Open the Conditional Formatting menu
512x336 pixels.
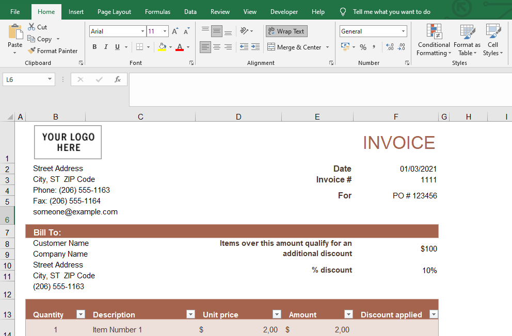pos(434,40)
